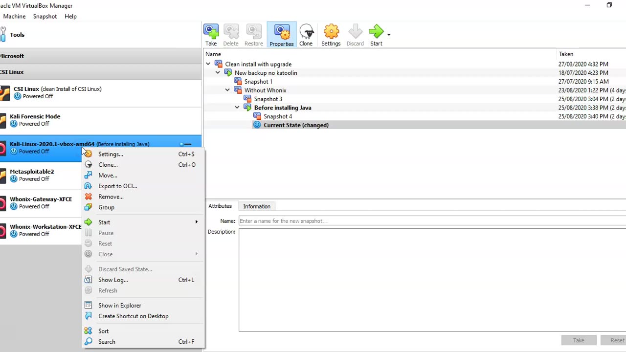Screen dimensions: 626x352
Task: Choose Show in Explorer context entry
Action: (143, 306)
